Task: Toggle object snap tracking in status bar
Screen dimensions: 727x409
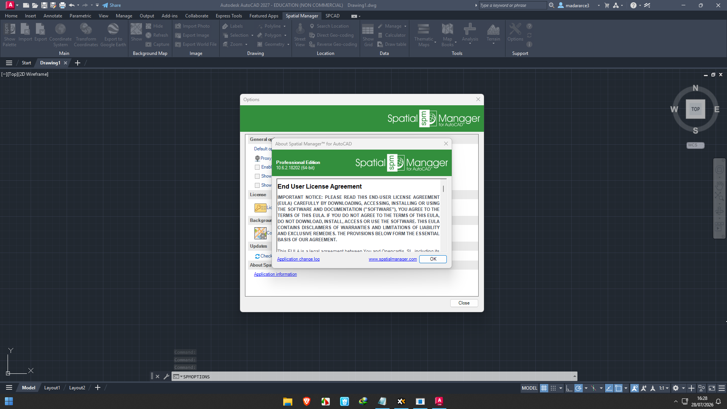Action: 609,388
